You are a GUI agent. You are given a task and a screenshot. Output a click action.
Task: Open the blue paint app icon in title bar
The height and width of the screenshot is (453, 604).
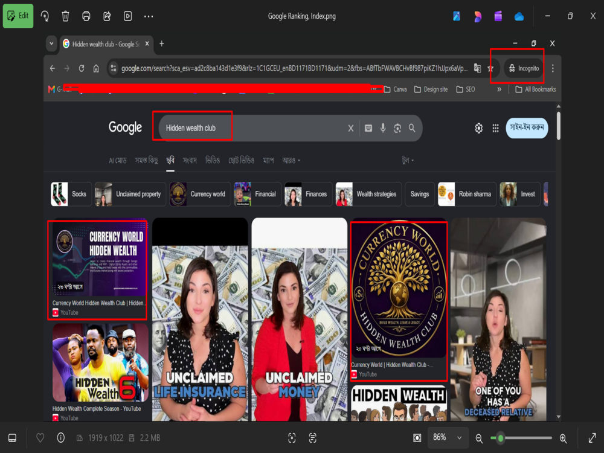pos(457,16)
